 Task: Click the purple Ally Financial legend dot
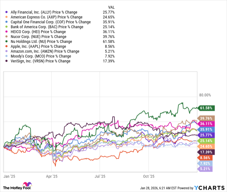click(7, 12)
